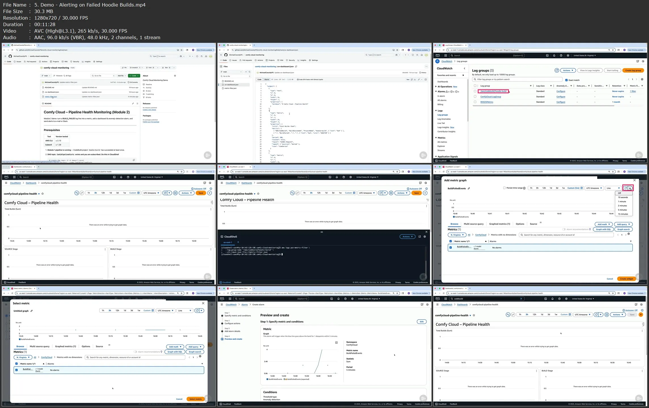This screenshot has width=649, height=408.
Task: Click the refresh icon in Select metric dialog
Action: coord(197,310)
